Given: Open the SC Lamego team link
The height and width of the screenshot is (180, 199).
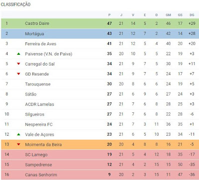Looking at the screenshot, I should (36, 155).
